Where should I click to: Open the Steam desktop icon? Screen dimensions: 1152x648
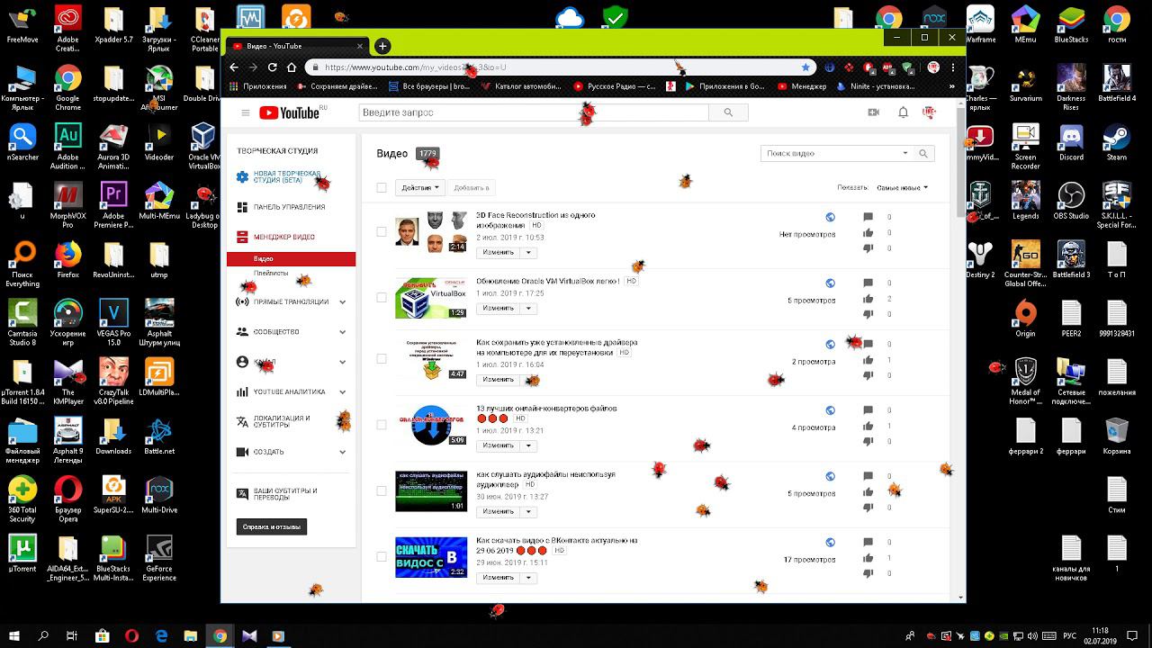pos(1117,142)
